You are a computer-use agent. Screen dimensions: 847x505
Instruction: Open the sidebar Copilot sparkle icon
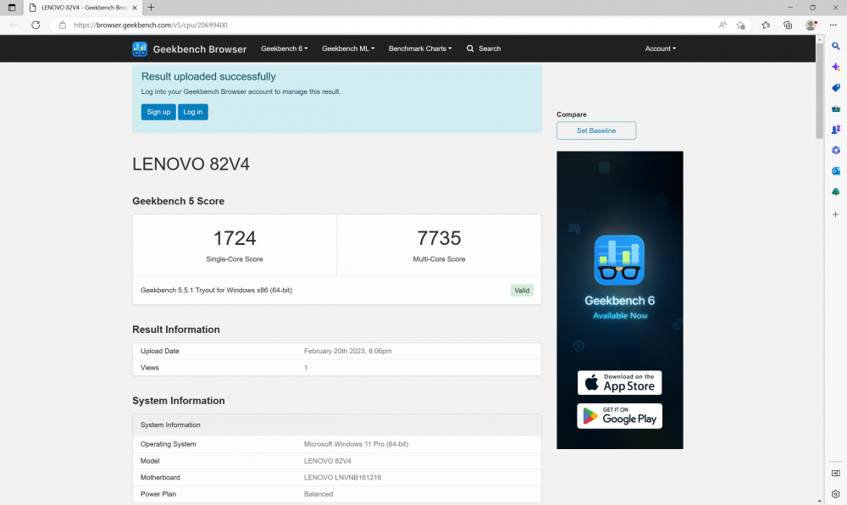point(836,67)
